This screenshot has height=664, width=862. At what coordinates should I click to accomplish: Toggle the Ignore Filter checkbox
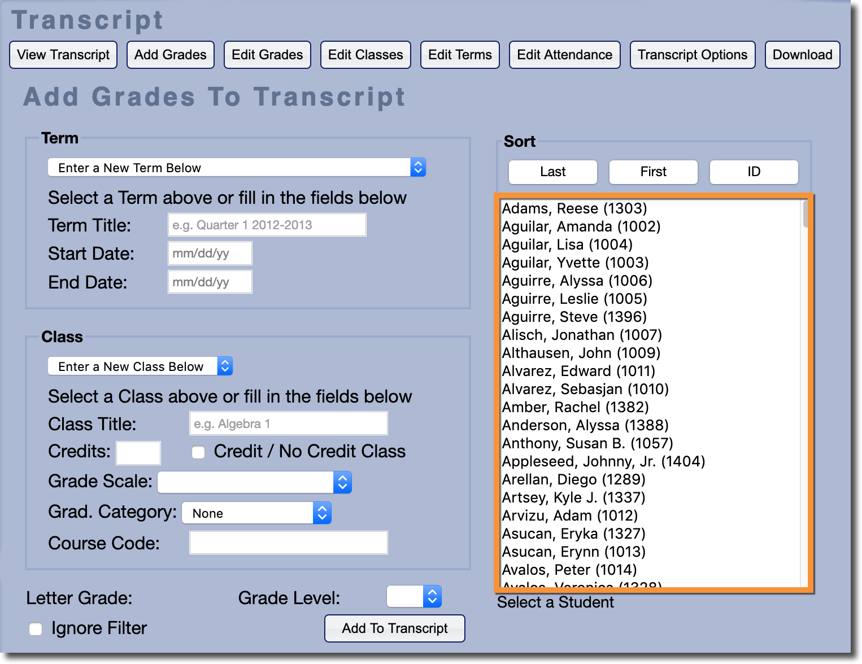[x=36, y=629]
